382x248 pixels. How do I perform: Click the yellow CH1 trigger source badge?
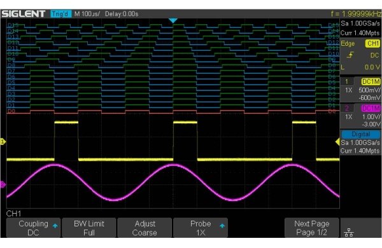pyautogui.click(x=372, y=44)
